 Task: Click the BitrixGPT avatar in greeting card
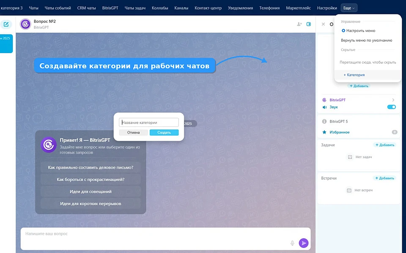click(x=48, y=145)
